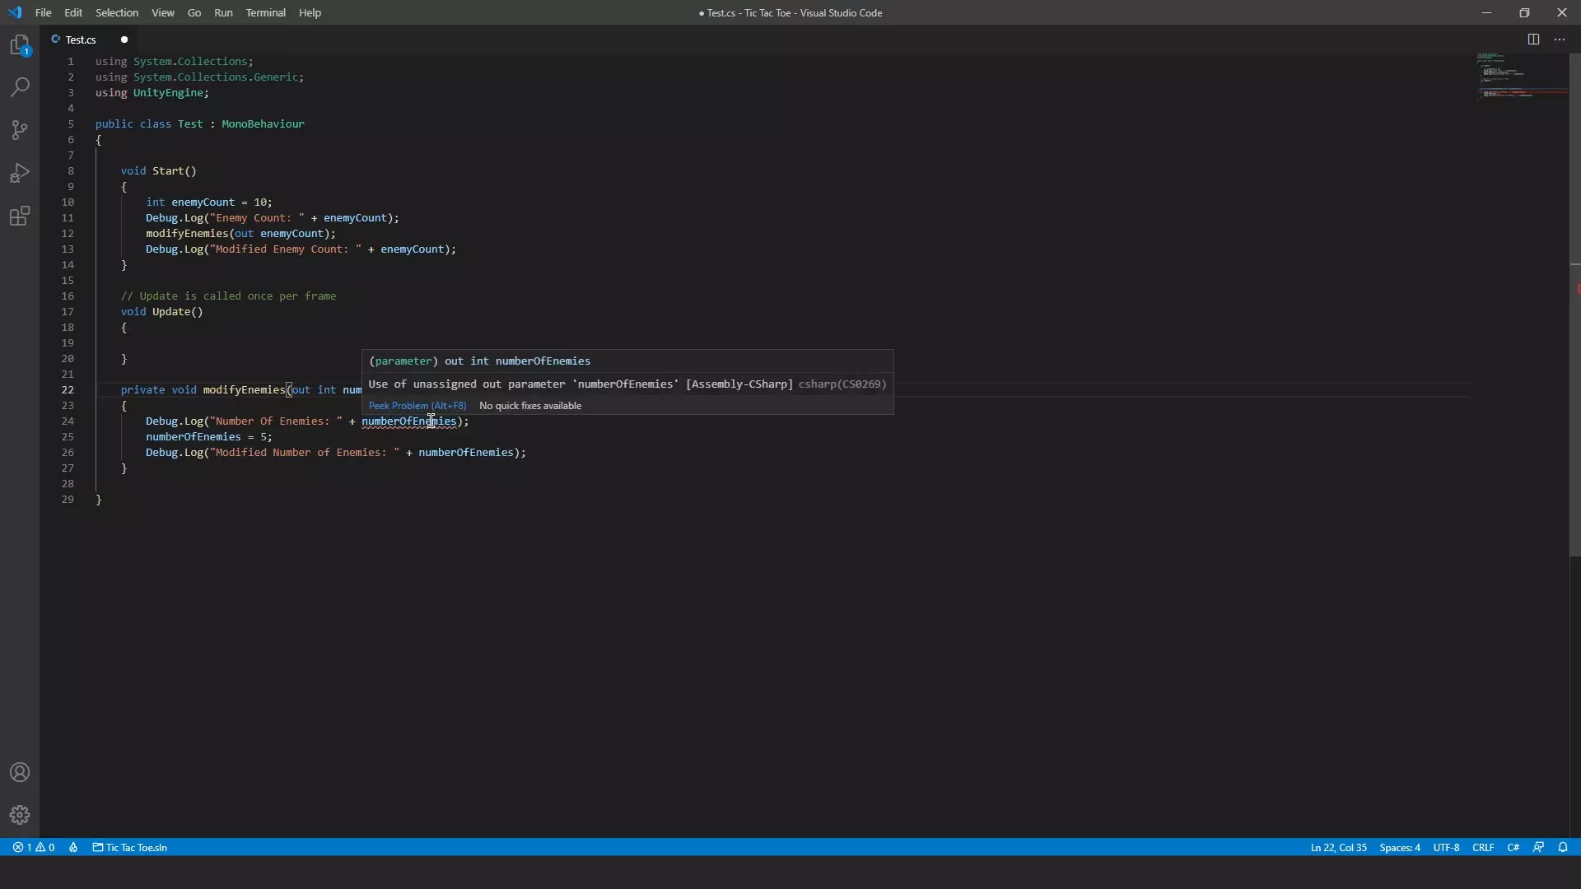Viewport: 1581px width, 889px height.
Task: Click the unsaved-changes dot on Test.cs tab
Action: pyautogui.click(x=124, y=40)
